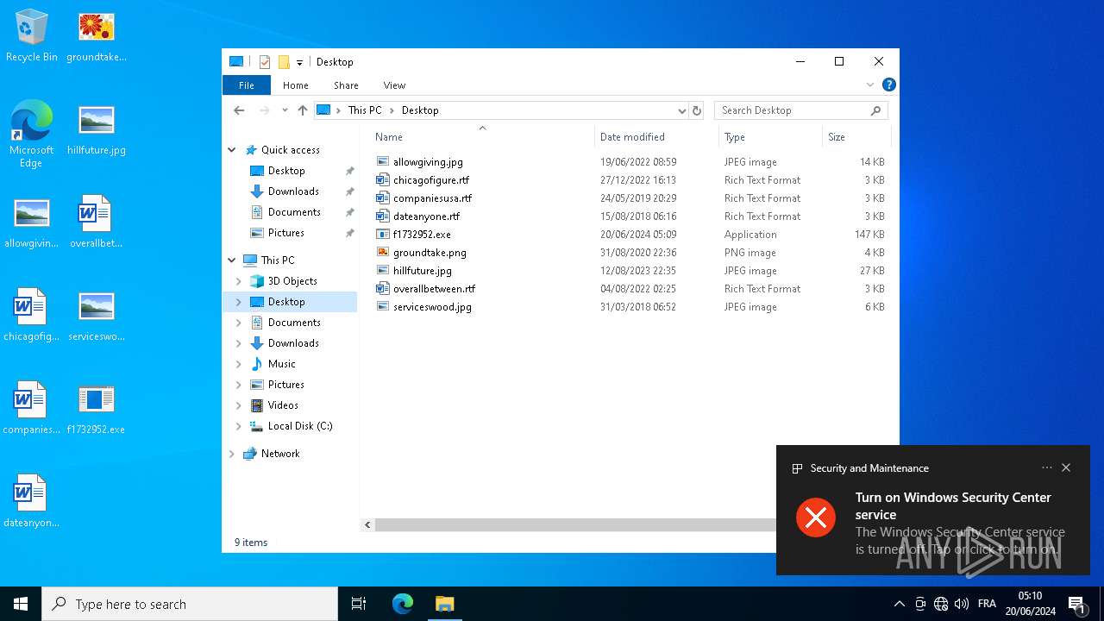Select Music in navigation pane
This screenshot has height=621, width=1104.
coord(281,364)
